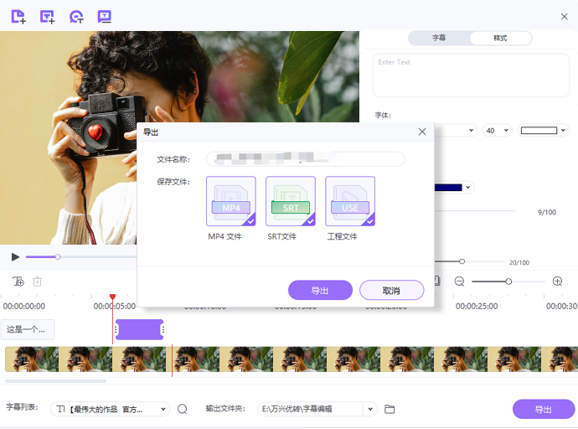Viewport: 578px width, 429px height.
Task: Open the 输出文件夹 path dropdown
Action: pyautogui.click(x=370, y=409)
